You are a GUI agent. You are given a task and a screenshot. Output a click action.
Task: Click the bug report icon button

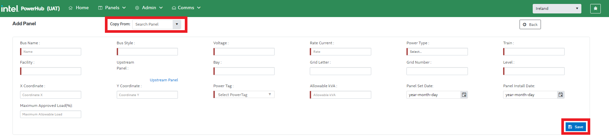click(x=595, y=9)
